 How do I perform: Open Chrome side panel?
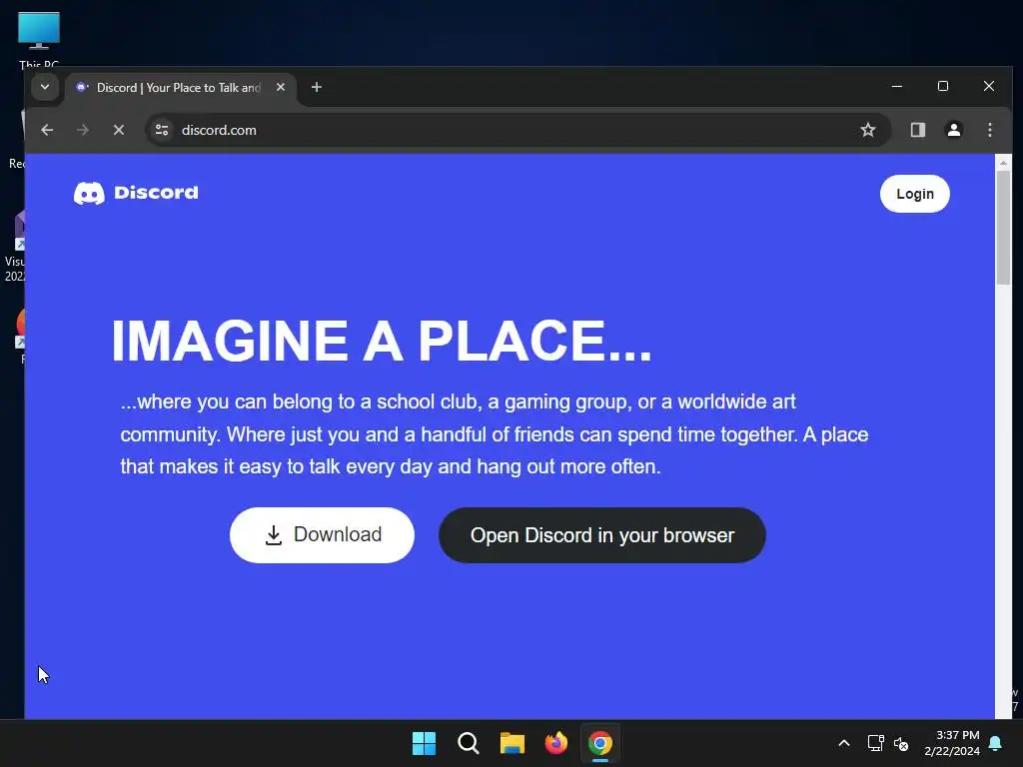[x=918, y=130]
